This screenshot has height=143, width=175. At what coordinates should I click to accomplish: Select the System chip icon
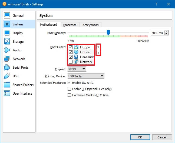click(x=7, y=24)
